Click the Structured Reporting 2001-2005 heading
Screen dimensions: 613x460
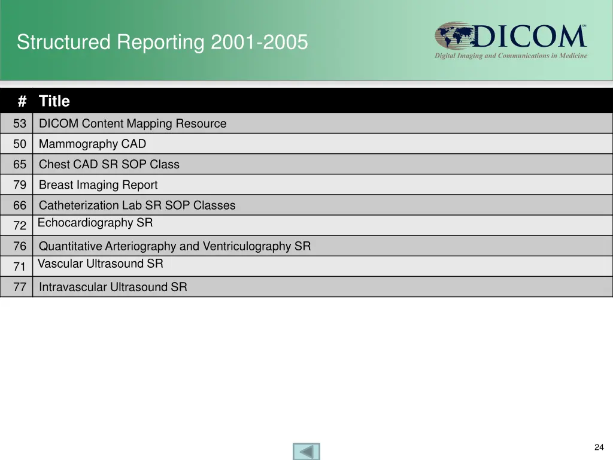tap(162, 43)
